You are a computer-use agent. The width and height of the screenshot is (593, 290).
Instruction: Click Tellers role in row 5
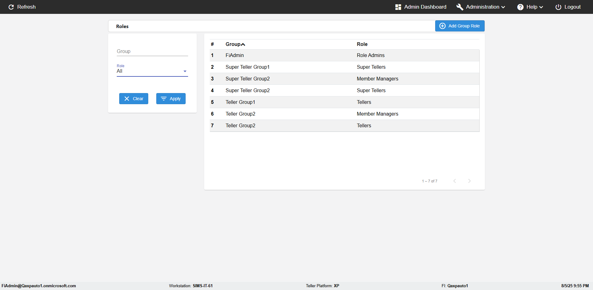pyautogui.click(x=364, y=102)
